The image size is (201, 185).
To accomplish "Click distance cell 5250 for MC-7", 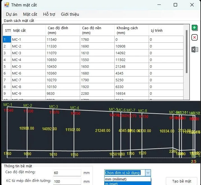I will [132, 80].
